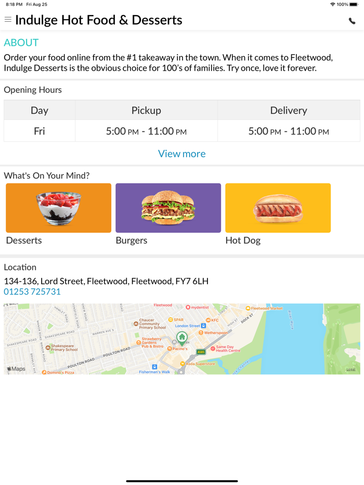Select the Fri row in opening hours
Viewport: 364px width, 485px height.
tap(39, 131)
